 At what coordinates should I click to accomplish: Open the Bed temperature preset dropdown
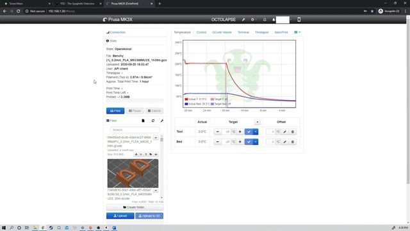tap(256, 142)
